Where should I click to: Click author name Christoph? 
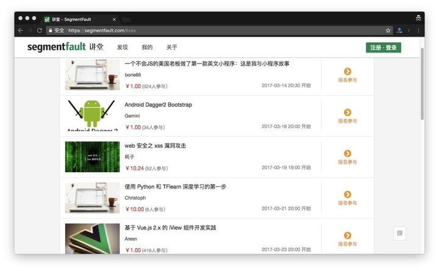(135, 198)
